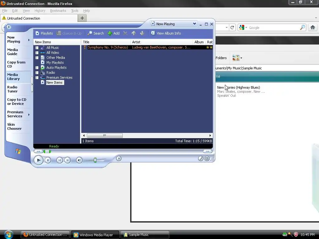
Task: Open the Windows Start button
Action: coord(8,235)
